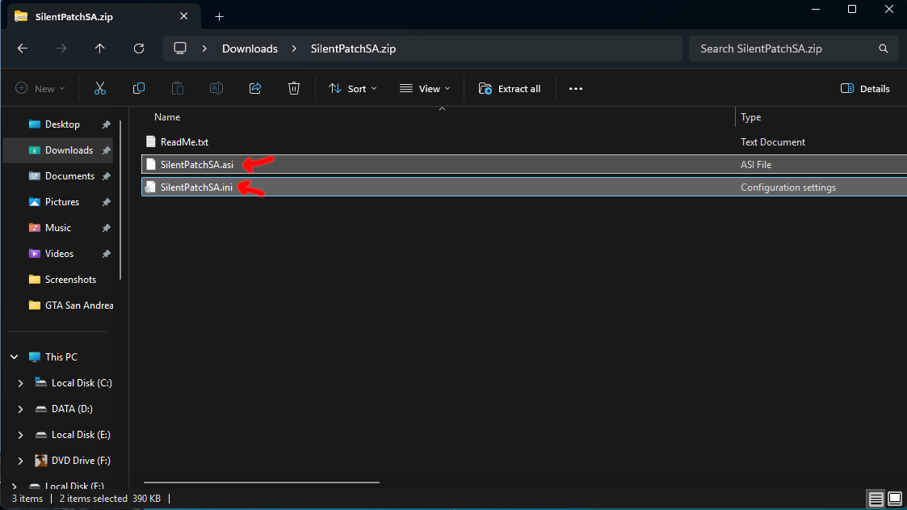Click the pin icon beside Music

(x=107, y=228)
